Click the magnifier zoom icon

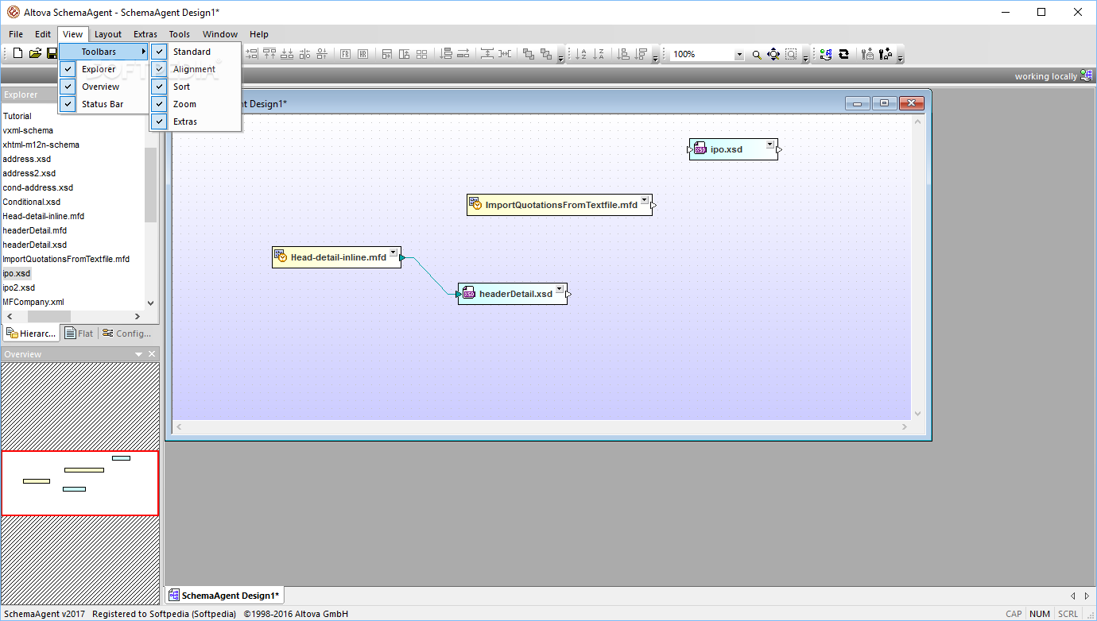757,55
